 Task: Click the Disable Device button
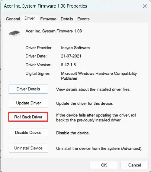tap(28, 133)
